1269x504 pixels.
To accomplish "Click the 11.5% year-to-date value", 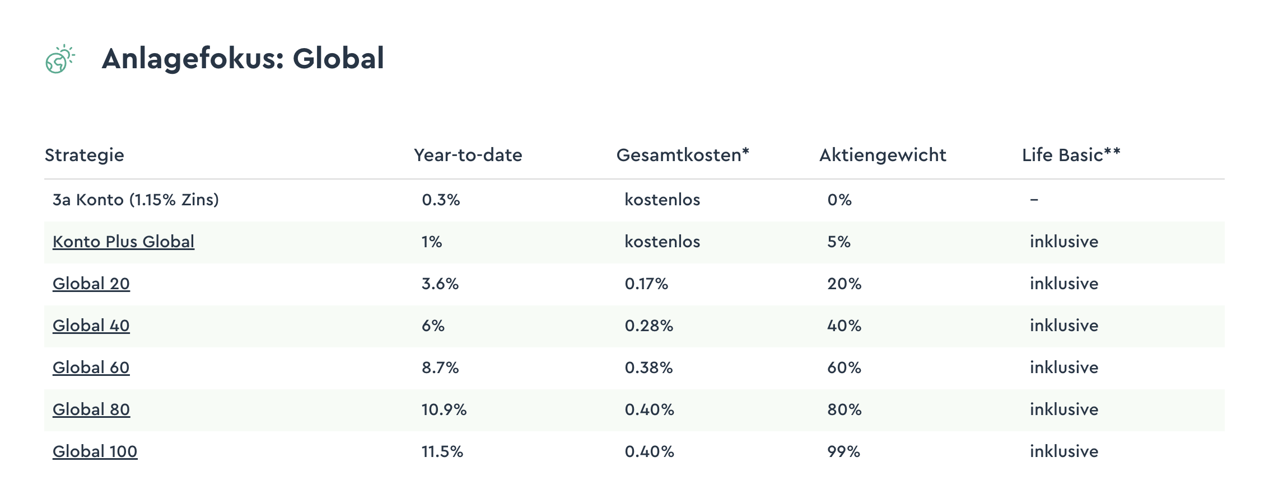I will [x=442, y=451].
